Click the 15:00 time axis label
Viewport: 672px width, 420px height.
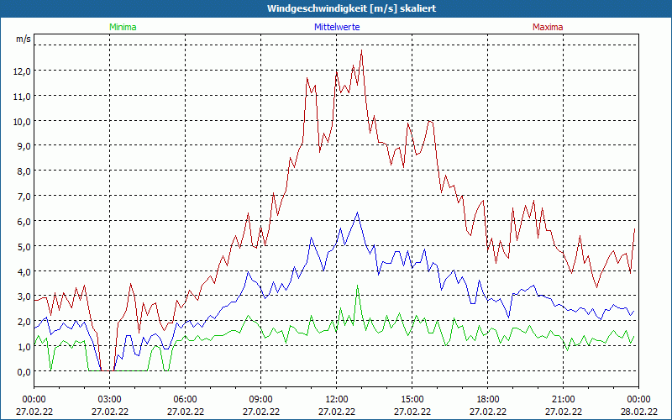[412, 399]
